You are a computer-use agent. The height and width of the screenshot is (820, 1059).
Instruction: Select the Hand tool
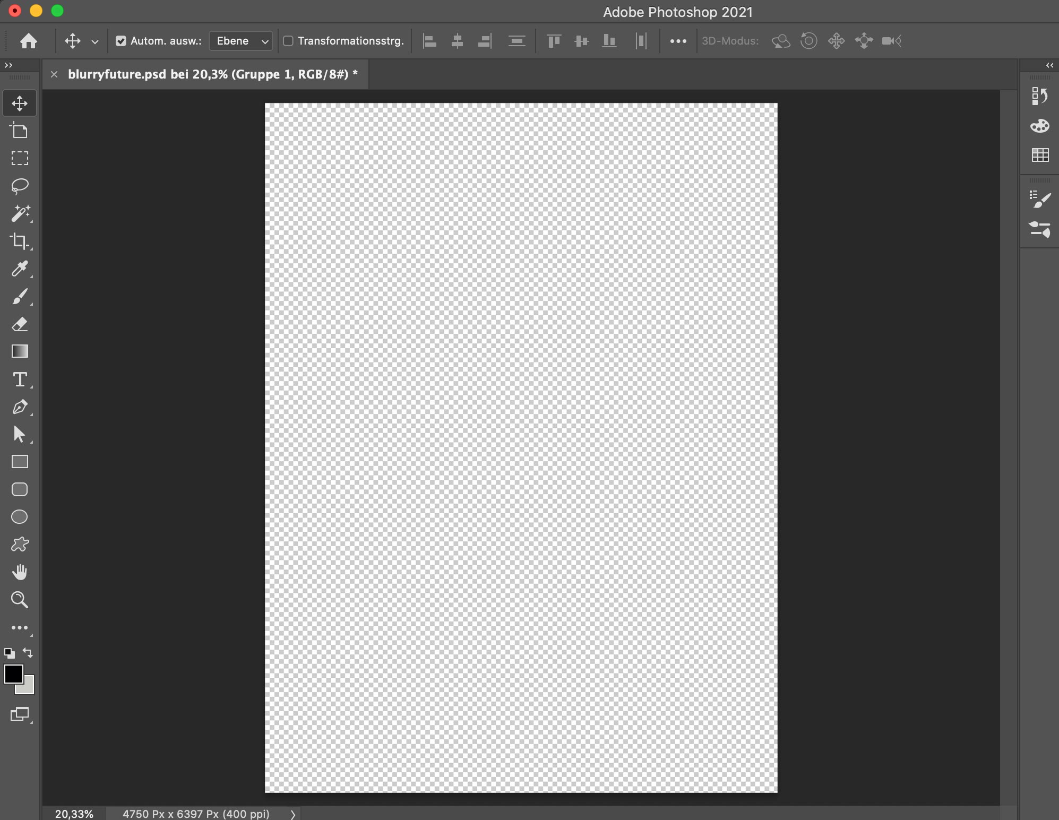(x=20, y=572)
